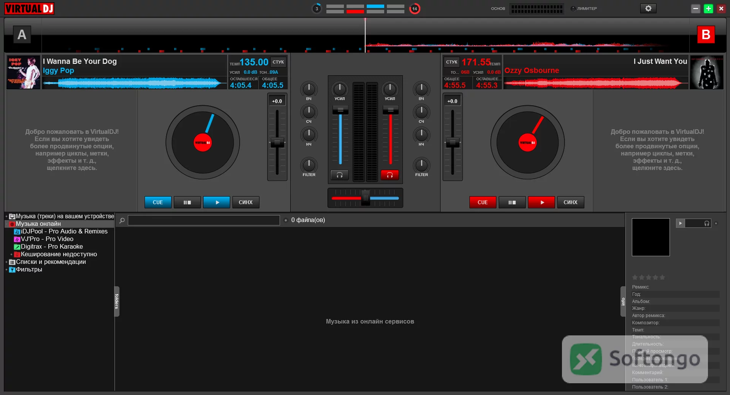
Task: Tap the СТУК button on deck B
Action: pos(452,62)
